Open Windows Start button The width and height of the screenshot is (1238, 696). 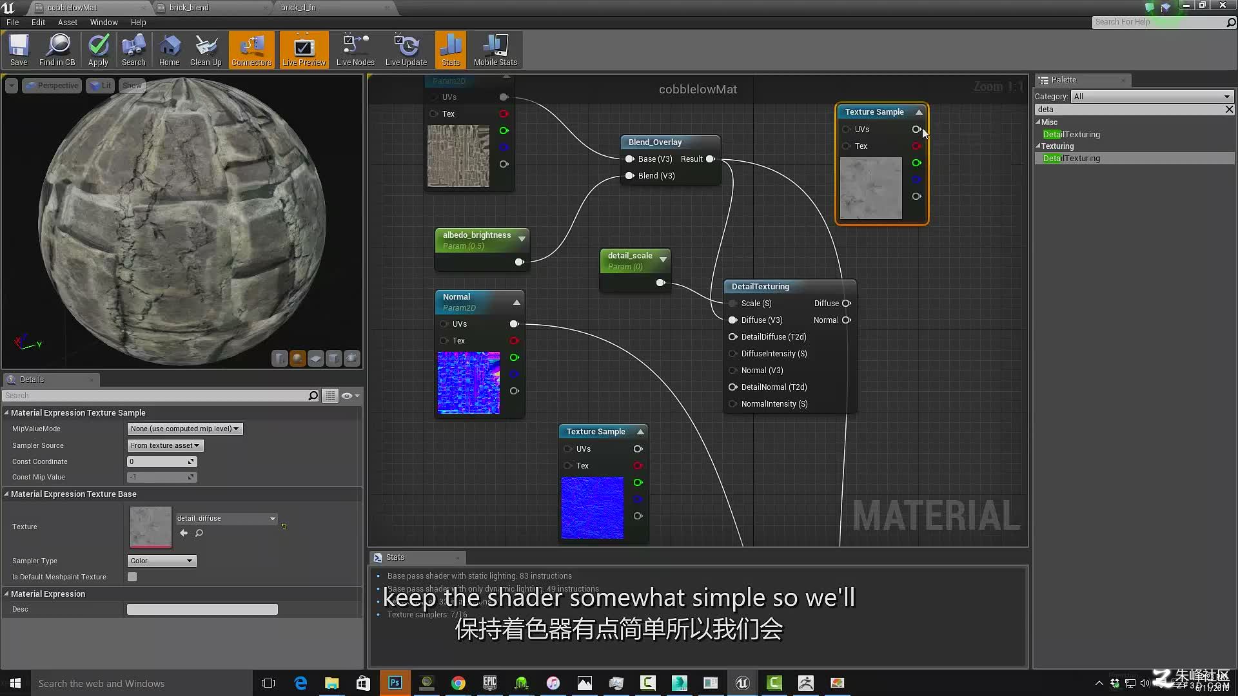tap(15, 683)
